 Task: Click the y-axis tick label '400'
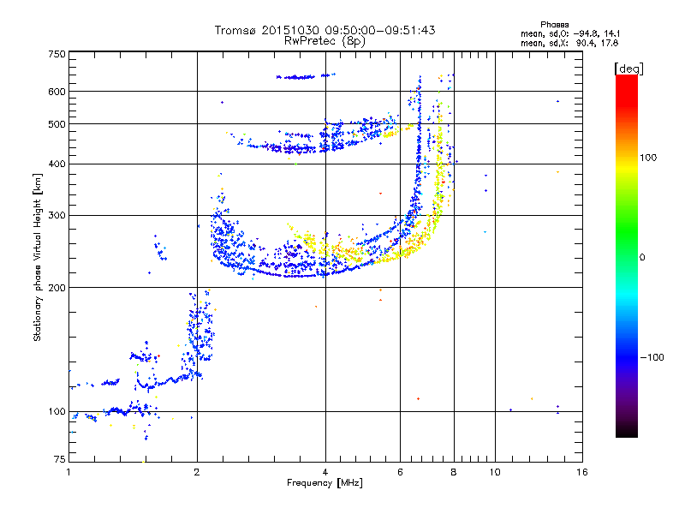[x=57, y=164]
